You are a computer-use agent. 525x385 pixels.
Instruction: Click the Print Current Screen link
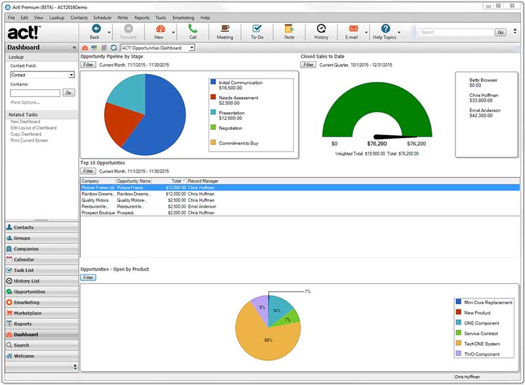tap(30, 140)
